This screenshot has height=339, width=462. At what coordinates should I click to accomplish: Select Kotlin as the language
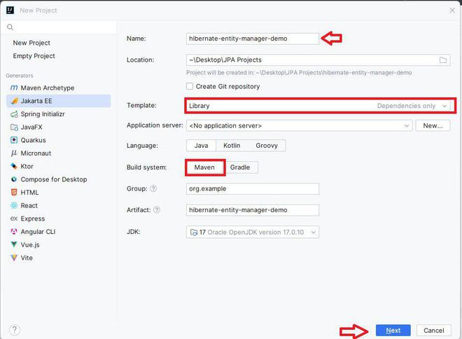(232, 146)
